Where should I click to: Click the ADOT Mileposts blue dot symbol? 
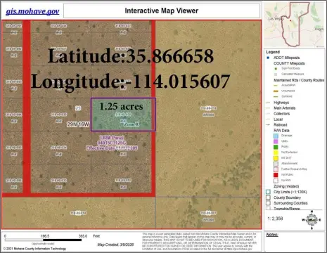click(x=268, y=58)
